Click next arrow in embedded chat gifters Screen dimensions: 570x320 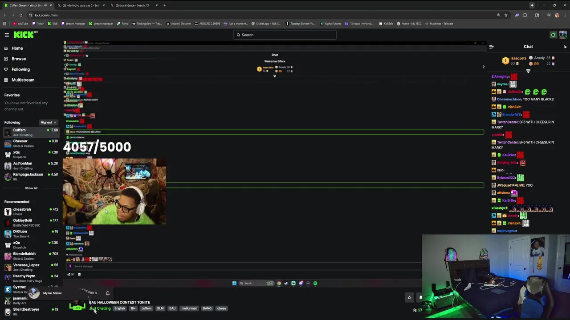tap(484, 67)
